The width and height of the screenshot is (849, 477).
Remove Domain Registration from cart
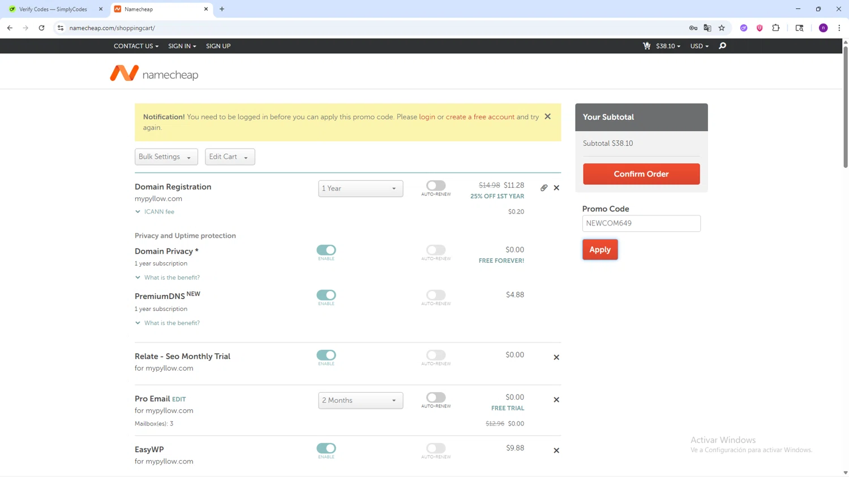556,188
